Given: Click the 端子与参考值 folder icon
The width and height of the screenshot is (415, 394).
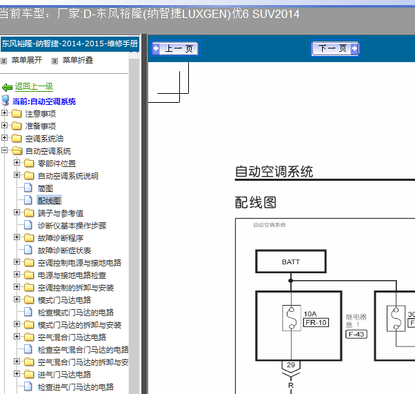Looking at the screenshot, I should 29,213.
